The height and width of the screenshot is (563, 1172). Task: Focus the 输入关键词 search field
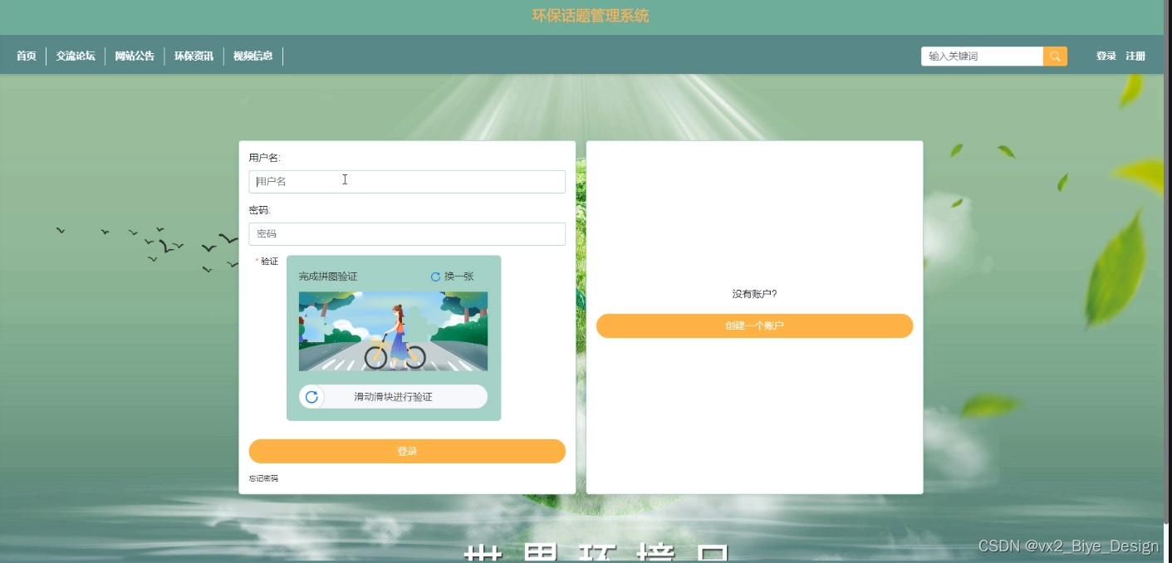(x=982, y=56)
